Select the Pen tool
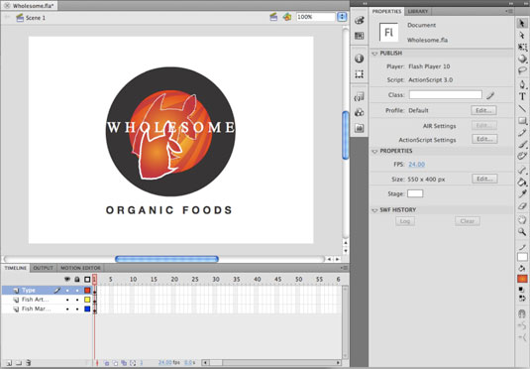 (522, 84)
